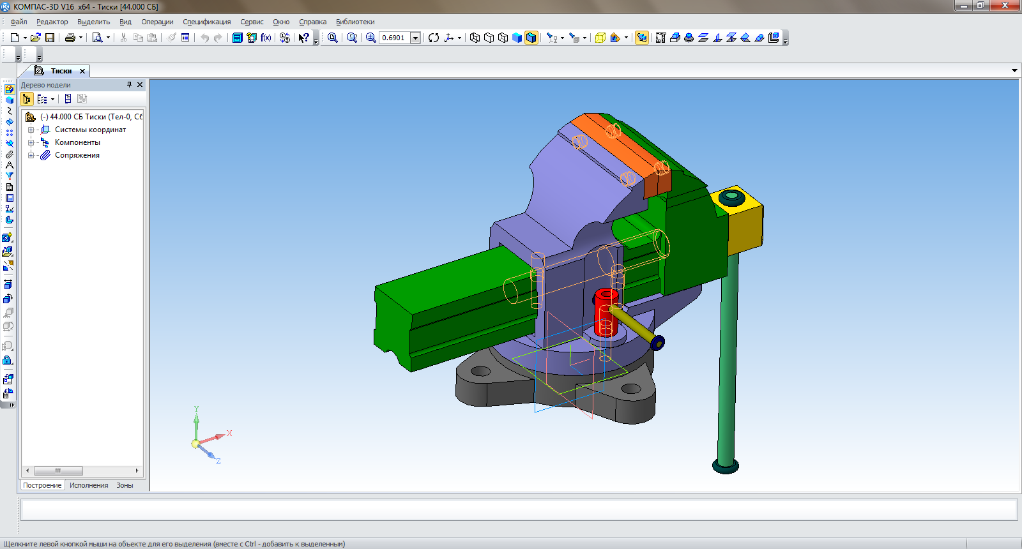Open the Orientation dropdown arrow

coord(459,38)
